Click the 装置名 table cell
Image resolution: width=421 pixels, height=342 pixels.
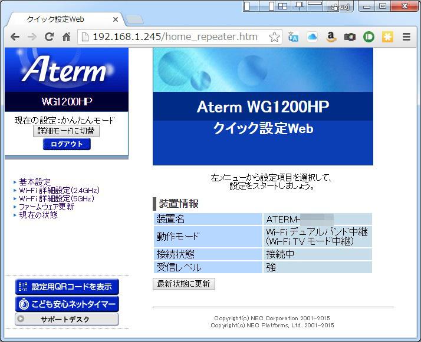208,219
